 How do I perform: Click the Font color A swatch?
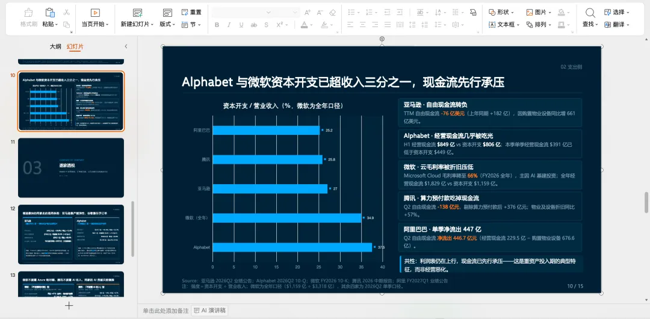click(304, 25)
